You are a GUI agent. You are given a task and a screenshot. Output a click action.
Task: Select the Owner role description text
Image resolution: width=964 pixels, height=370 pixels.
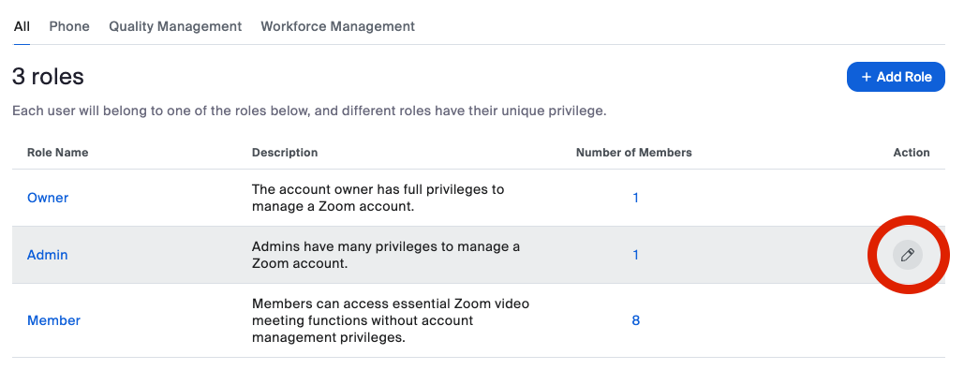(378, 198)
